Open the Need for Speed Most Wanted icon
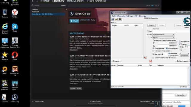 pyautogui.click(x=5, y=85)
